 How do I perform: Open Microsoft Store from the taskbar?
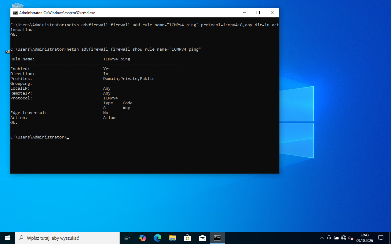(x=187, y=238)
